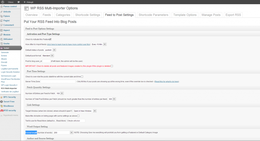Open Discuții settings submenu link
Image resolution: width=260 pixels, height=141 pixels.
click(4, 62)
